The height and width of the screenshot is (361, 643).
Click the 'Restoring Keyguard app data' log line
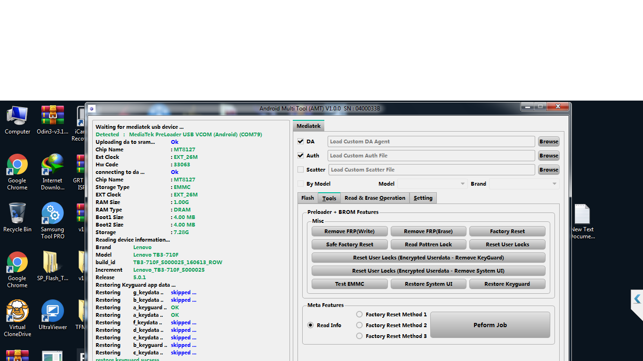136,285
